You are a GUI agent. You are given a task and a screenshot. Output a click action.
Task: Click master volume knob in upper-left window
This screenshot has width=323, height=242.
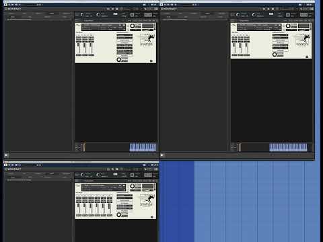point(82,15)
